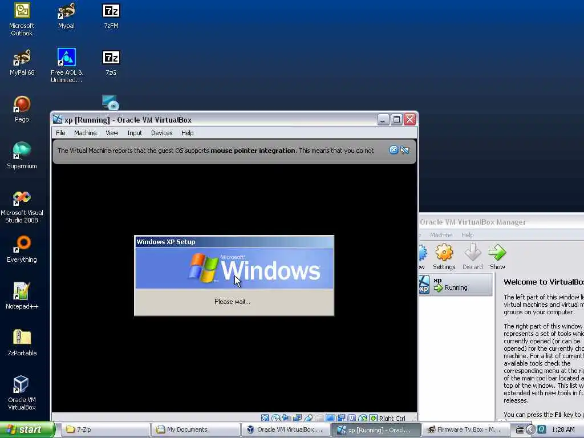This screenshot has width=584, height=438.
Task: Open the Help menu in VirtualBox Manager
Action: [x=468, y=235]
